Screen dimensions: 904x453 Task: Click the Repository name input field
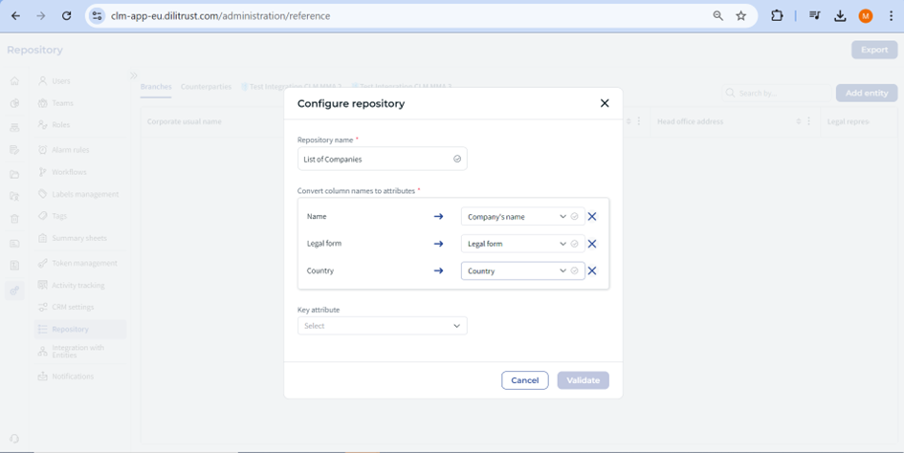(x=375, y=160)
